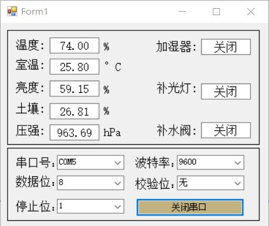Click the 室温: label
The height and width of the screenshot is (226, 269).
[x=30, y=65]
